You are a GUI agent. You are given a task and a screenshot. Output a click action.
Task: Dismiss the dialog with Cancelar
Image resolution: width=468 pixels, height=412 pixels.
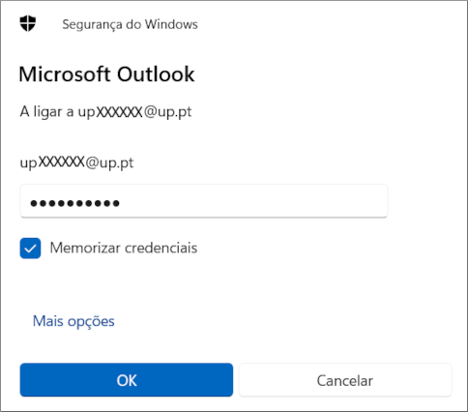345,380
